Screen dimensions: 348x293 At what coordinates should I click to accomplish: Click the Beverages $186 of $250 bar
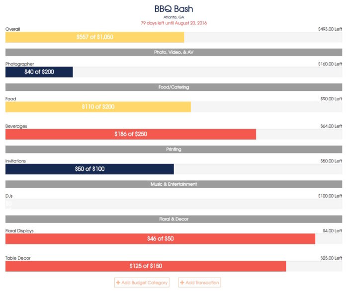(131, 134)
